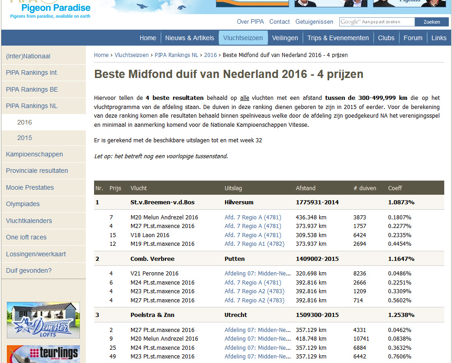Image resolution: width=452 pixels, height=363 pixels.
Task: Open the Links menu item
Action: click(x=439, y=38)
